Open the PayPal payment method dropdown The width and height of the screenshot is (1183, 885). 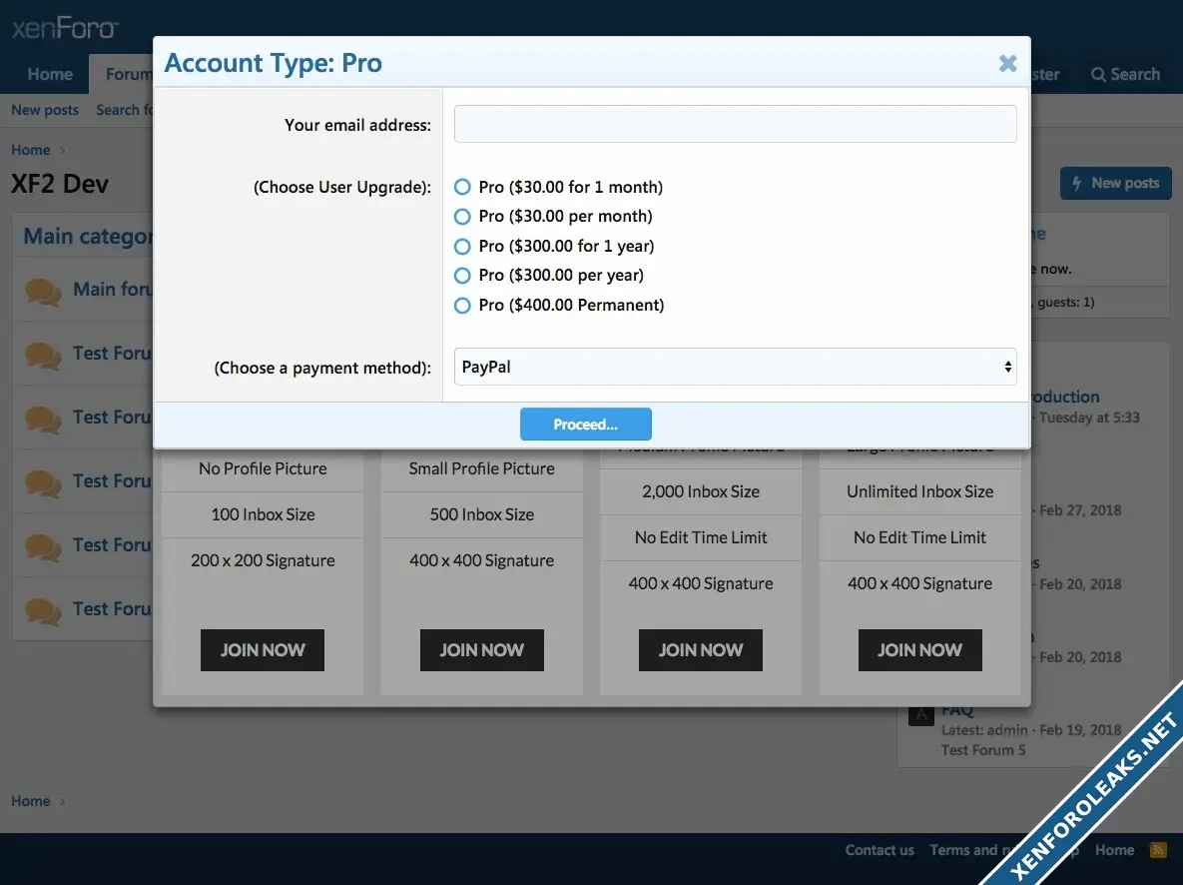(x=735, y=368)
